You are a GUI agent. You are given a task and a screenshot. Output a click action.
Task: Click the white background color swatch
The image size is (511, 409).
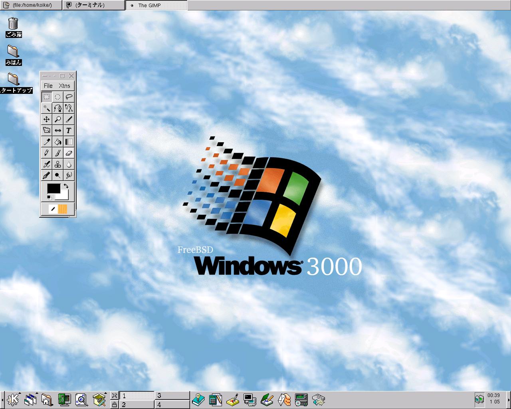coord(64,196)
